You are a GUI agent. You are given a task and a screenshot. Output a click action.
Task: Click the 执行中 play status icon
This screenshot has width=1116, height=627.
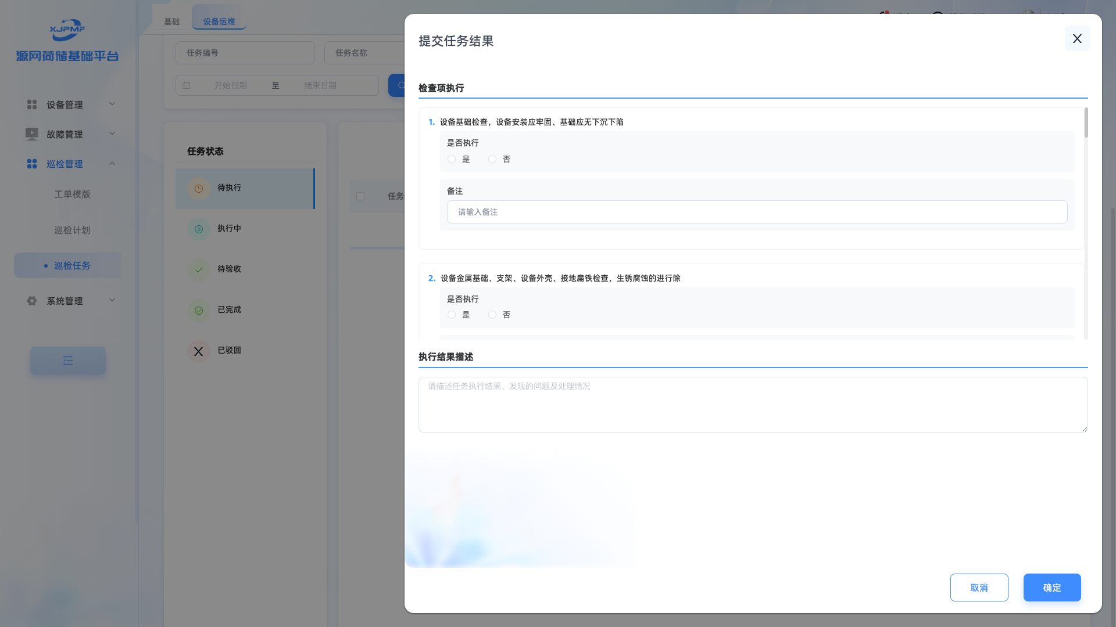(x=199, y=229)
